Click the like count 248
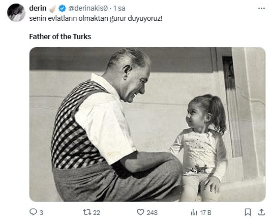 [x=152, y=212]
